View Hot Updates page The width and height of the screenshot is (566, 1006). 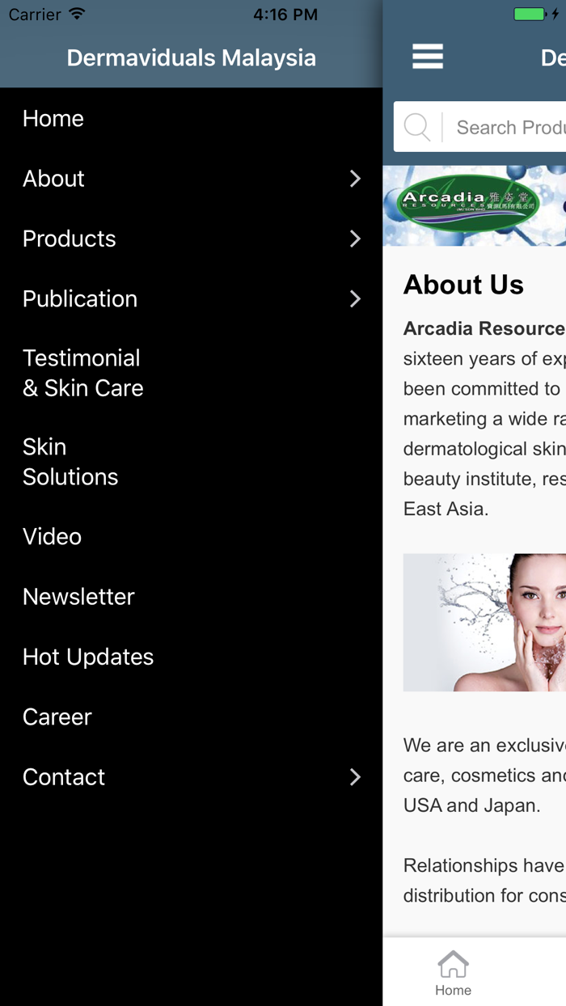[191, 656]
